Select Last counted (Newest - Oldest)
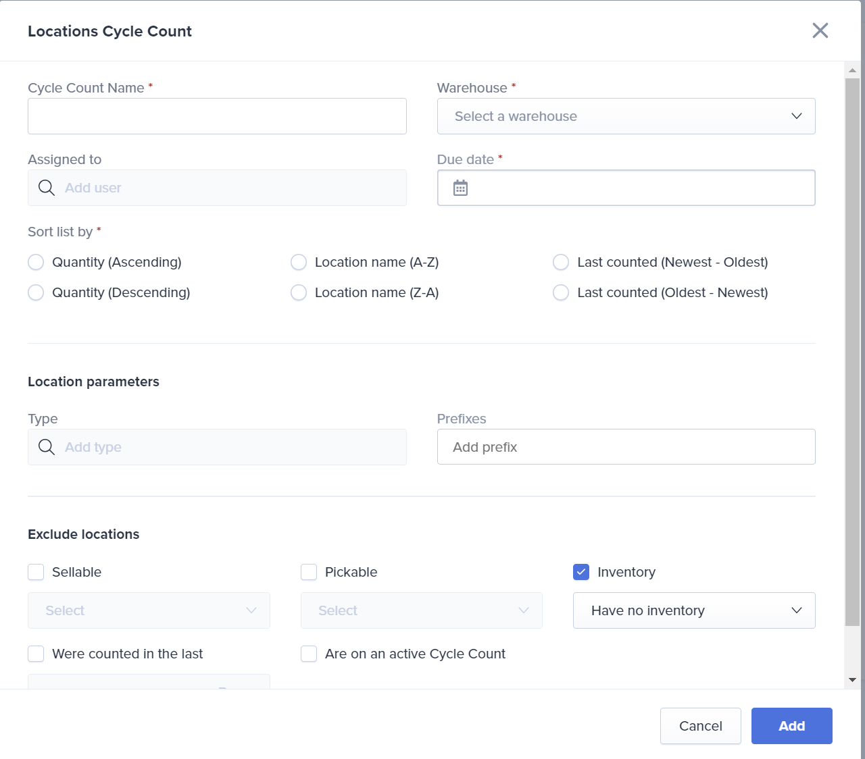Viewport: 865px width, 759px height. pyautogui.click(x=561, y=262)
